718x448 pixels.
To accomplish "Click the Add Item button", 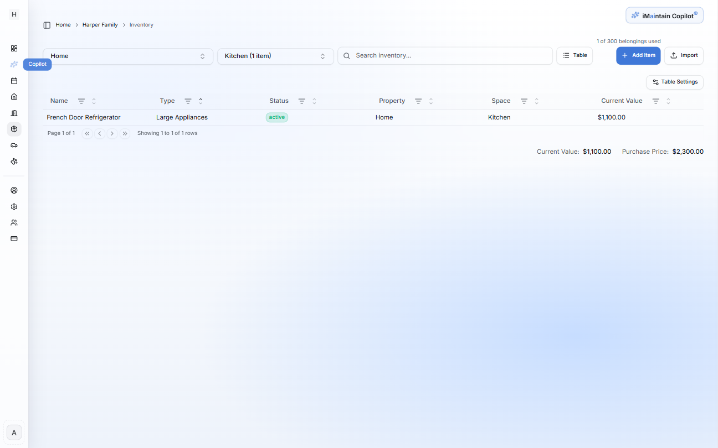I will [638, 55].
